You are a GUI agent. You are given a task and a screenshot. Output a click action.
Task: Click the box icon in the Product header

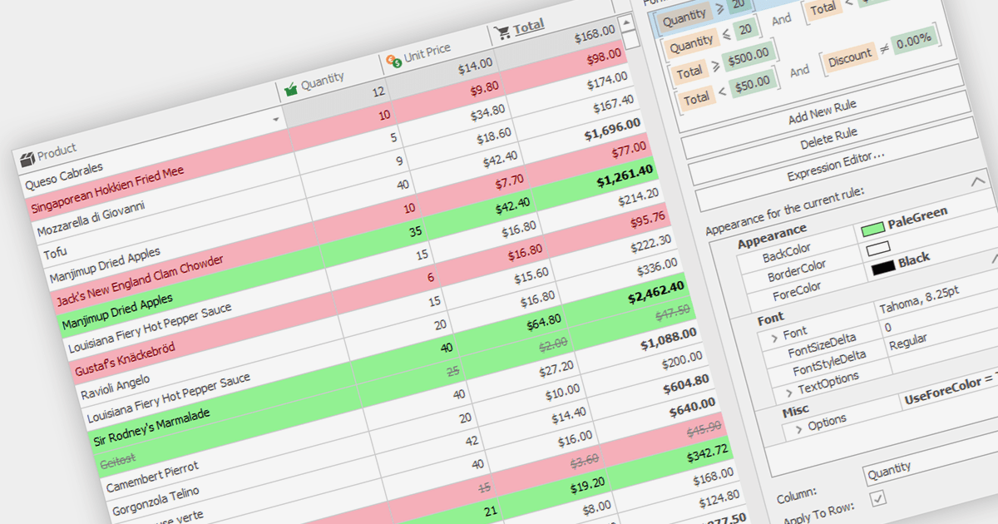pos(27,158)
